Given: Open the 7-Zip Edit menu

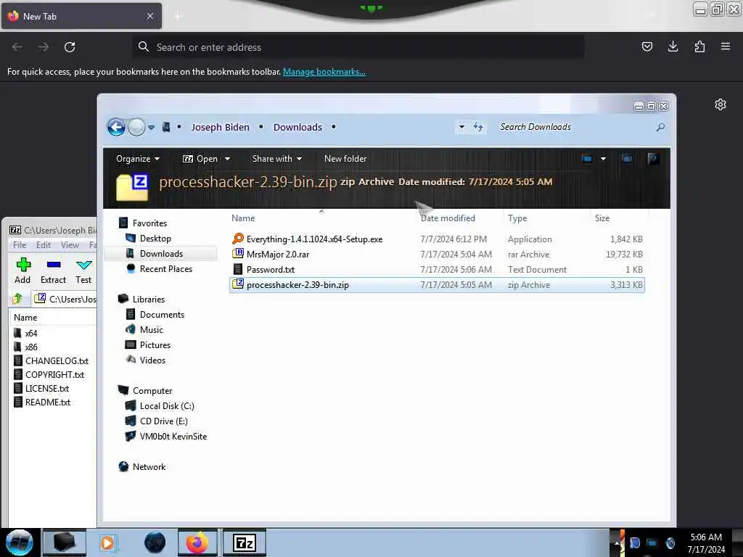Looking at the screenshot, I should tap(43, 245).
